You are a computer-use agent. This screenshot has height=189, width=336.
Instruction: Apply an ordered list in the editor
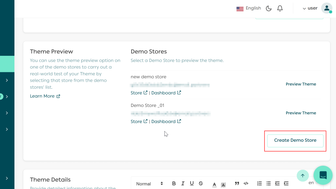pyautogui.click(x=259, y=183)
